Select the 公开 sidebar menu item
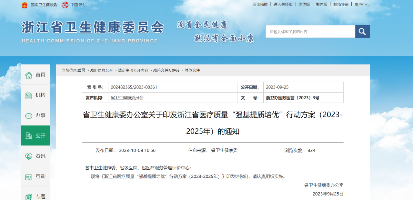The image size is (413, 200). pyautogui.click(x=36, y=135)
